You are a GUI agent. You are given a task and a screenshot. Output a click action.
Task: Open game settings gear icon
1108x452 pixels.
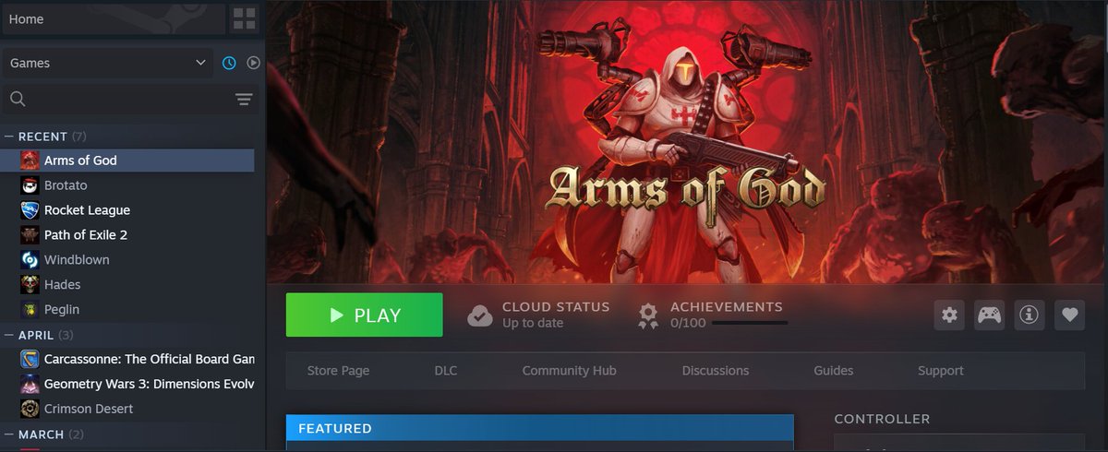pos(949,315)
